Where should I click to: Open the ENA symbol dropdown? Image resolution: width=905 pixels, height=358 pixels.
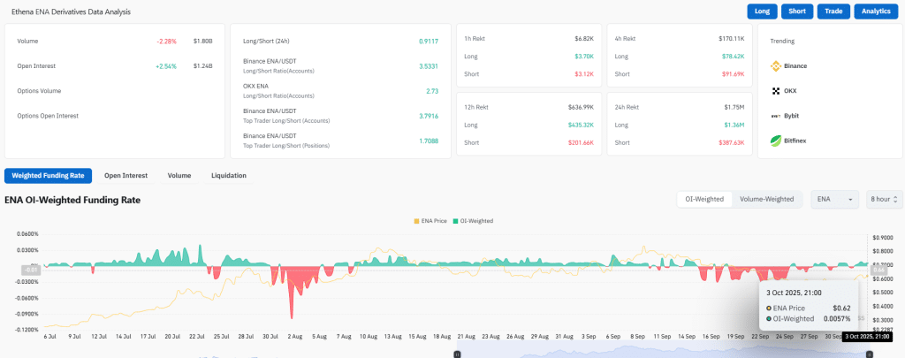coord(834,200)
